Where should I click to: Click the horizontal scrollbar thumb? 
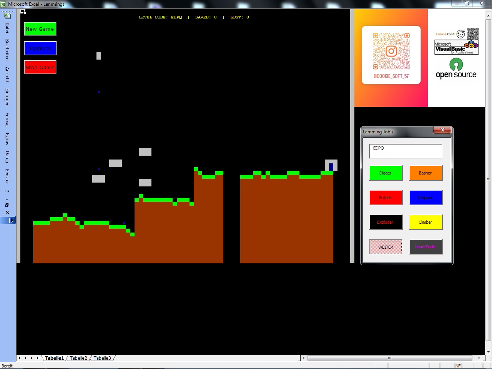pyautogui.click(x=390, y=358)
